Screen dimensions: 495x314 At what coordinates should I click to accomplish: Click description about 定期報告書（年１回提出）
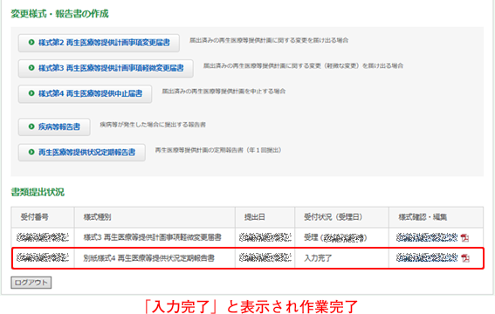218,150
